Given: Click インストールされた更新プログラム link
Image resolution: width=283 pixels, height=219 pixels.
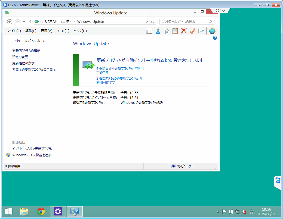Looking at the screenshot, I should coord(33,149).
